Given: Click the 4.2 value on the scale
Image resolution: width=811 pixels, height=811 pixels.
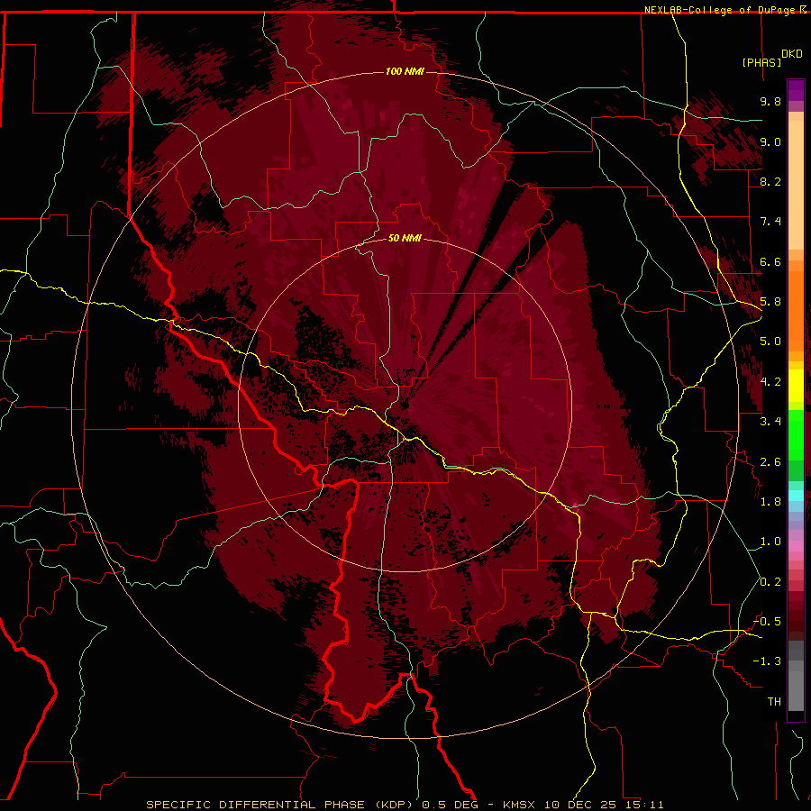Looking at the screenshot, I should (x=770, y=382).
